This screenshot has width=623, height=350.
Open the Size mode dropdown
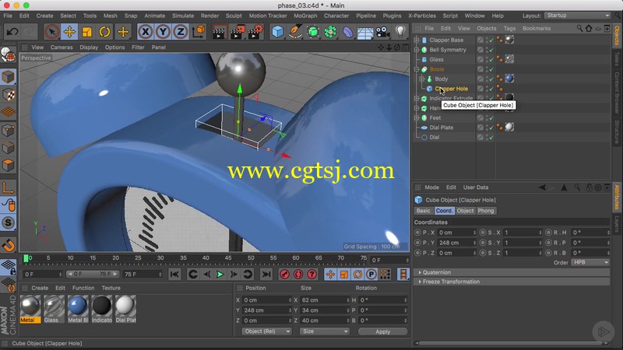[x=324, y=331]
